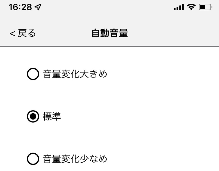
Task: Tap the filled circle icon beside 標準
Action: [x=33, y=117]
